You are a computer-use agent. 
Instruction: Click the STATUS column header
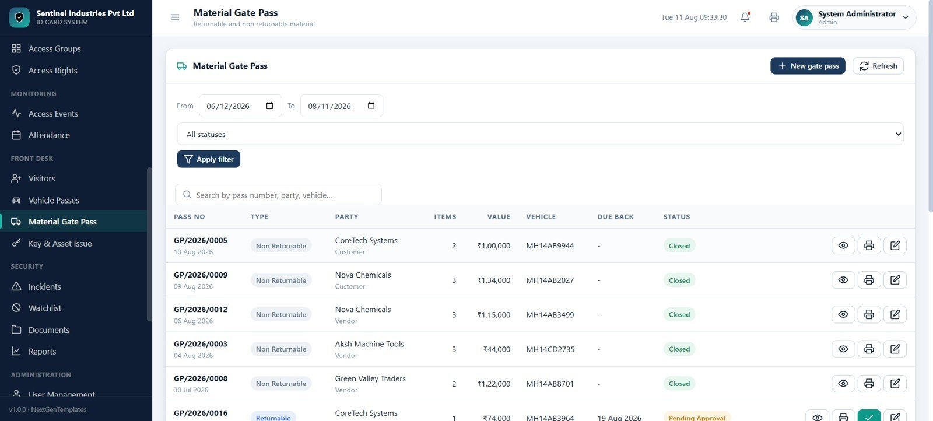pyautogui.click(x=676, y=217)
